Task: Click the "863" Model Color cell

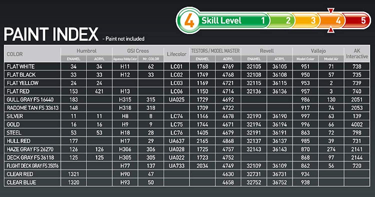Action: click(x=305, y=132)
